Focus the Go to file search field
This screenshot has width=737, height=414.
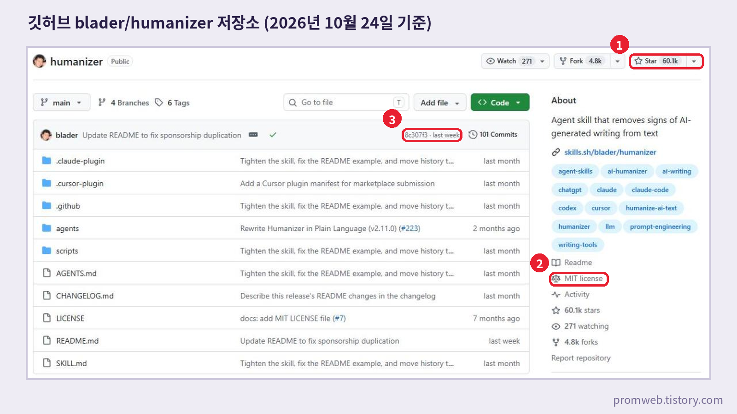pos(345,103)
